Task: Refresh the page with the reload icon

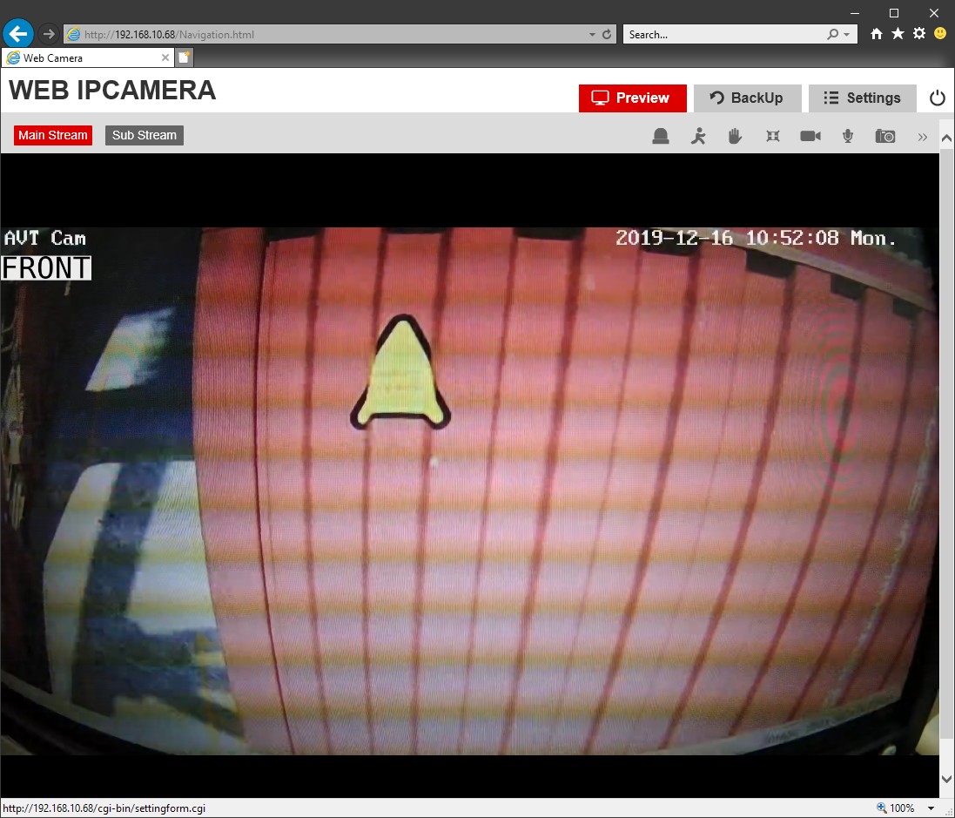Action: click(607, 35)
